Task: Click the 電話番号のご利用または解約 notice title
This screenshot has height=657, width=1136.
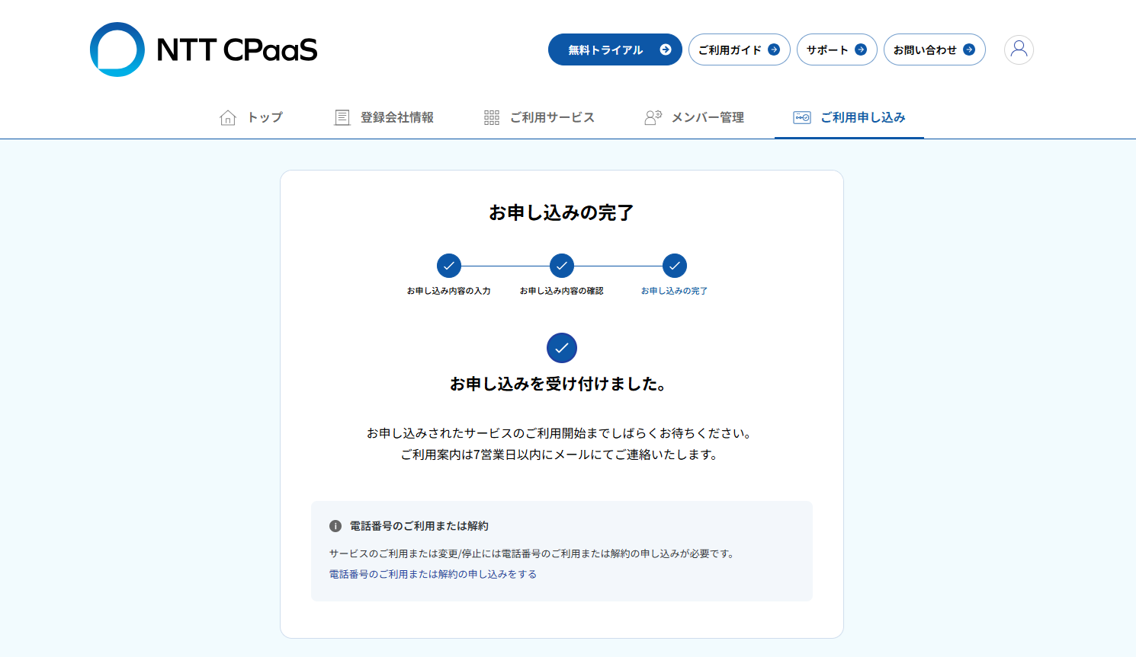Action: [419, 526]
